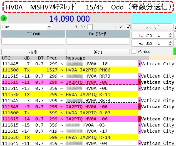The image size is (176, 146).
Task: Click the Tx FT8 button
Action: (152, 27)
